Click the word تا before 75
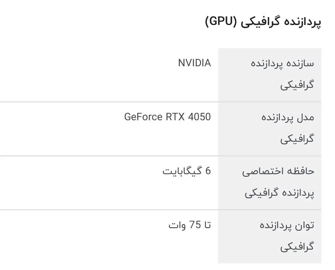The image size is (335, 270). [207, 225]
